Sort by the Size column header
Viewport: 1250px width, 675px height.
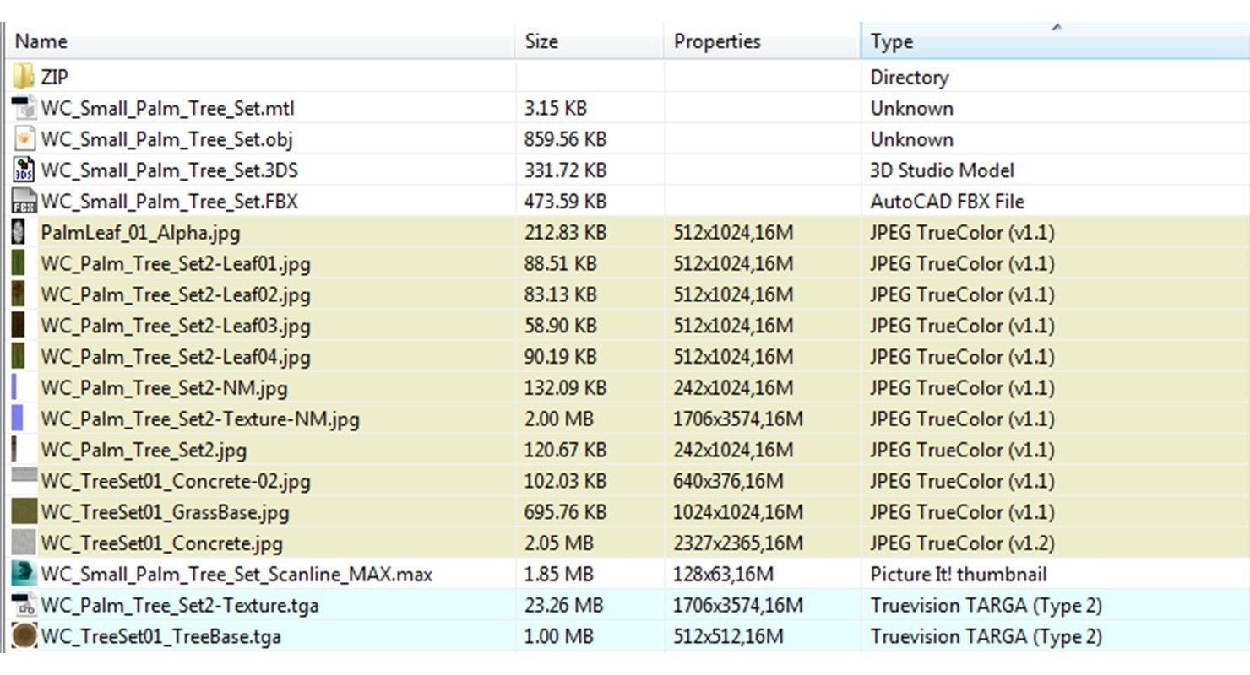point(541,41)
